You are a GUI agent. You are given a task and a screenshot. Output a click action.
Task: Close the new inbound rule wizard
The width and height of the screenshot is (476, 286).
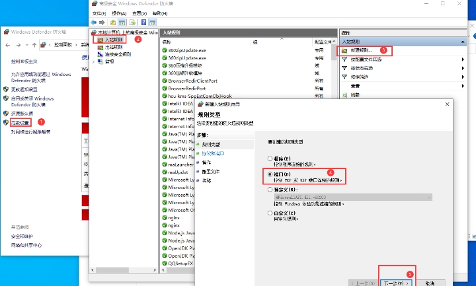(x=447, y=104)
